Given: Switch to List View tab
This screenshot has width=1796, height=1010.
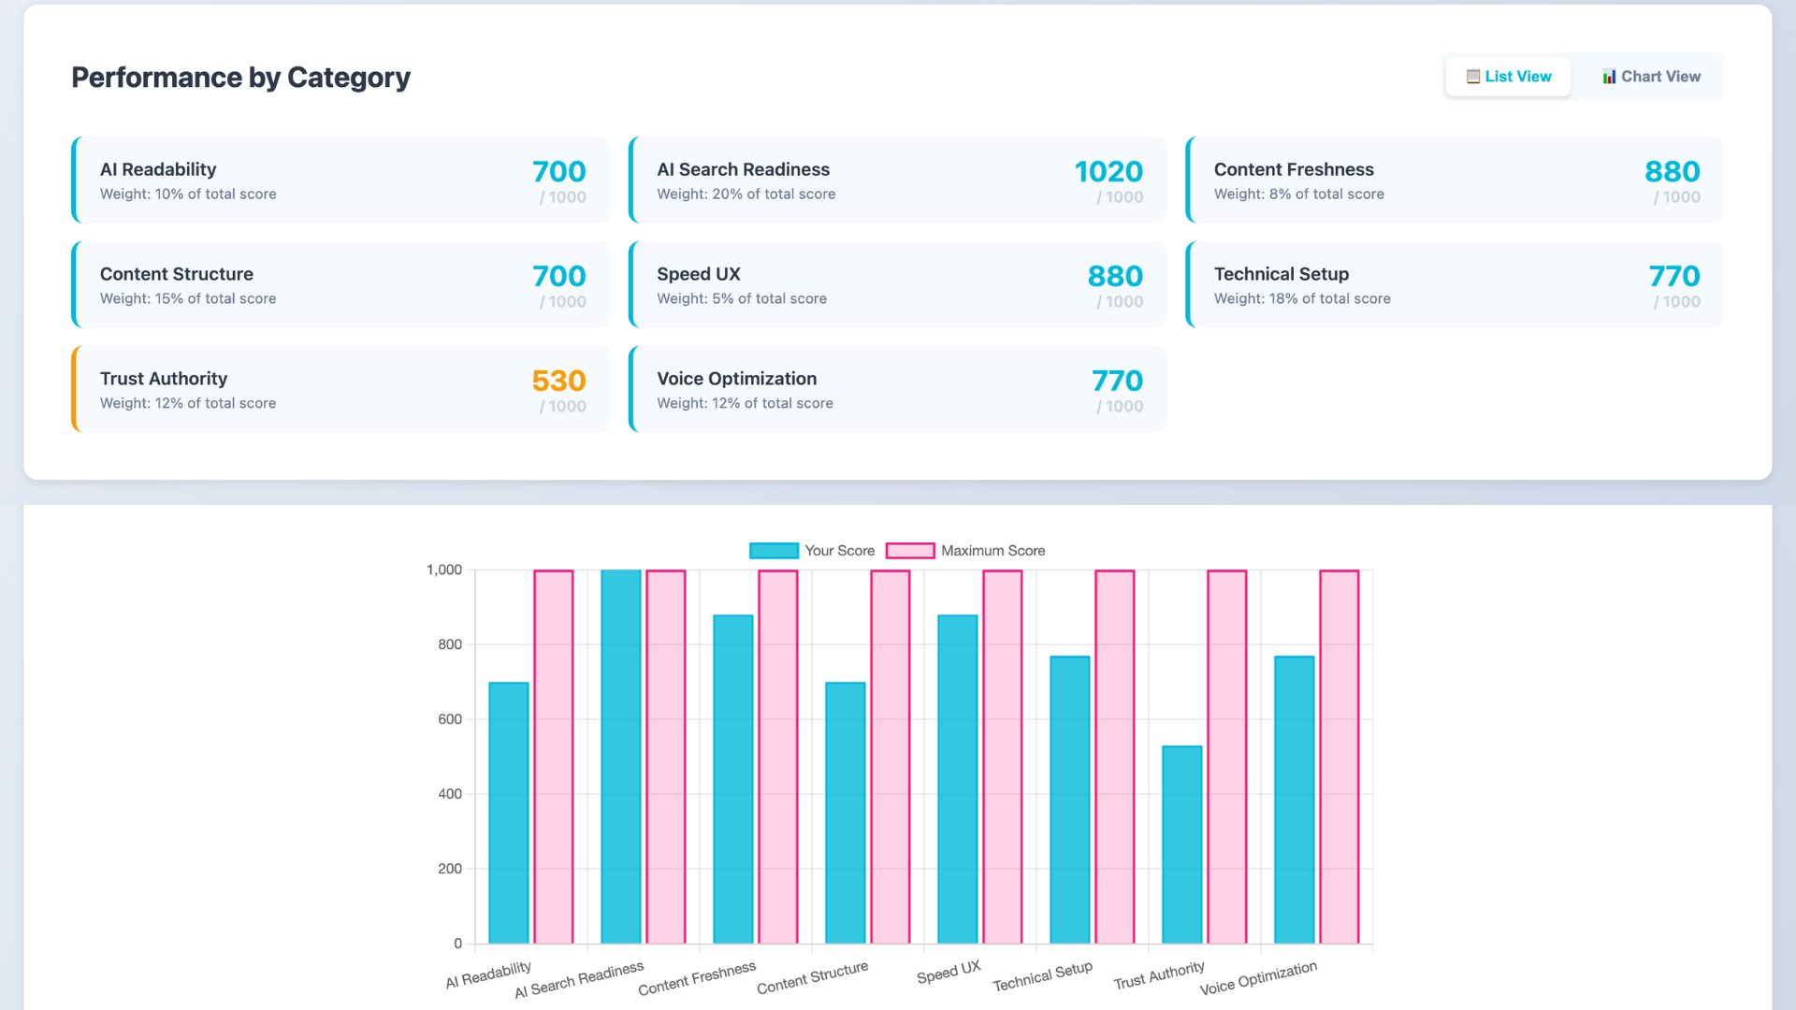Looking at the screenshot, I should (1508, 77).
